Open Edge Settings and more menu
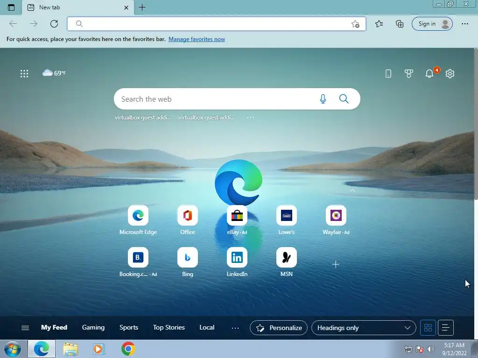This screenshot has width=478, height=358. 464,24
